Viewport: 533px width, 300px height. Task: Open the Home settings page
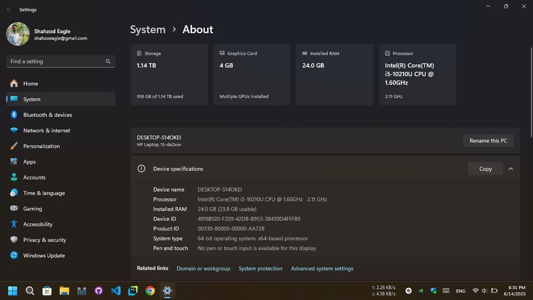(x=61, y=83)
